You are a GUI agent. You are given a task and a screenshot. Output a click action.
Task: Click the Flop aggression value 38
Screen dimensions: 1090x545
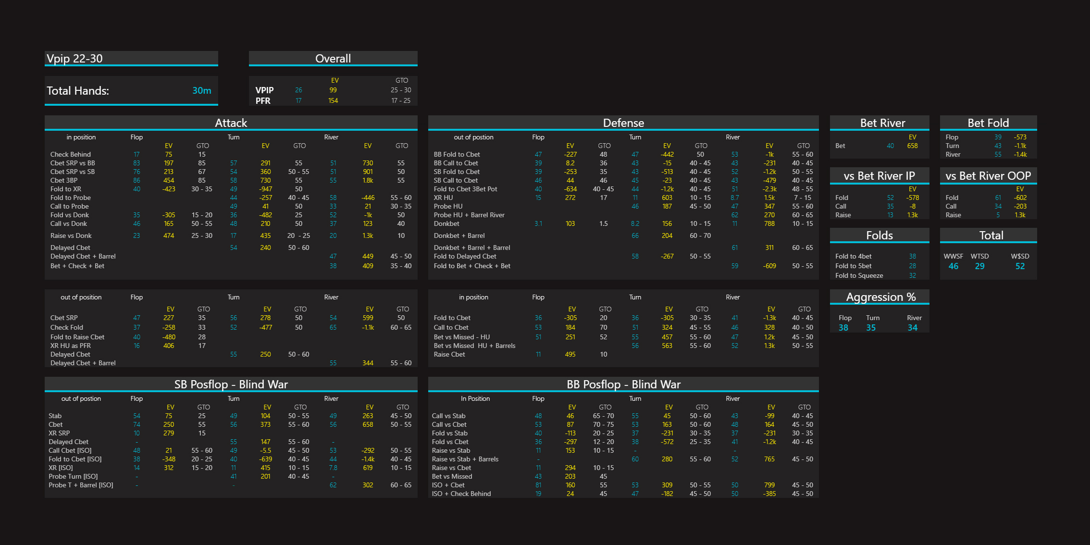(843, 328)
